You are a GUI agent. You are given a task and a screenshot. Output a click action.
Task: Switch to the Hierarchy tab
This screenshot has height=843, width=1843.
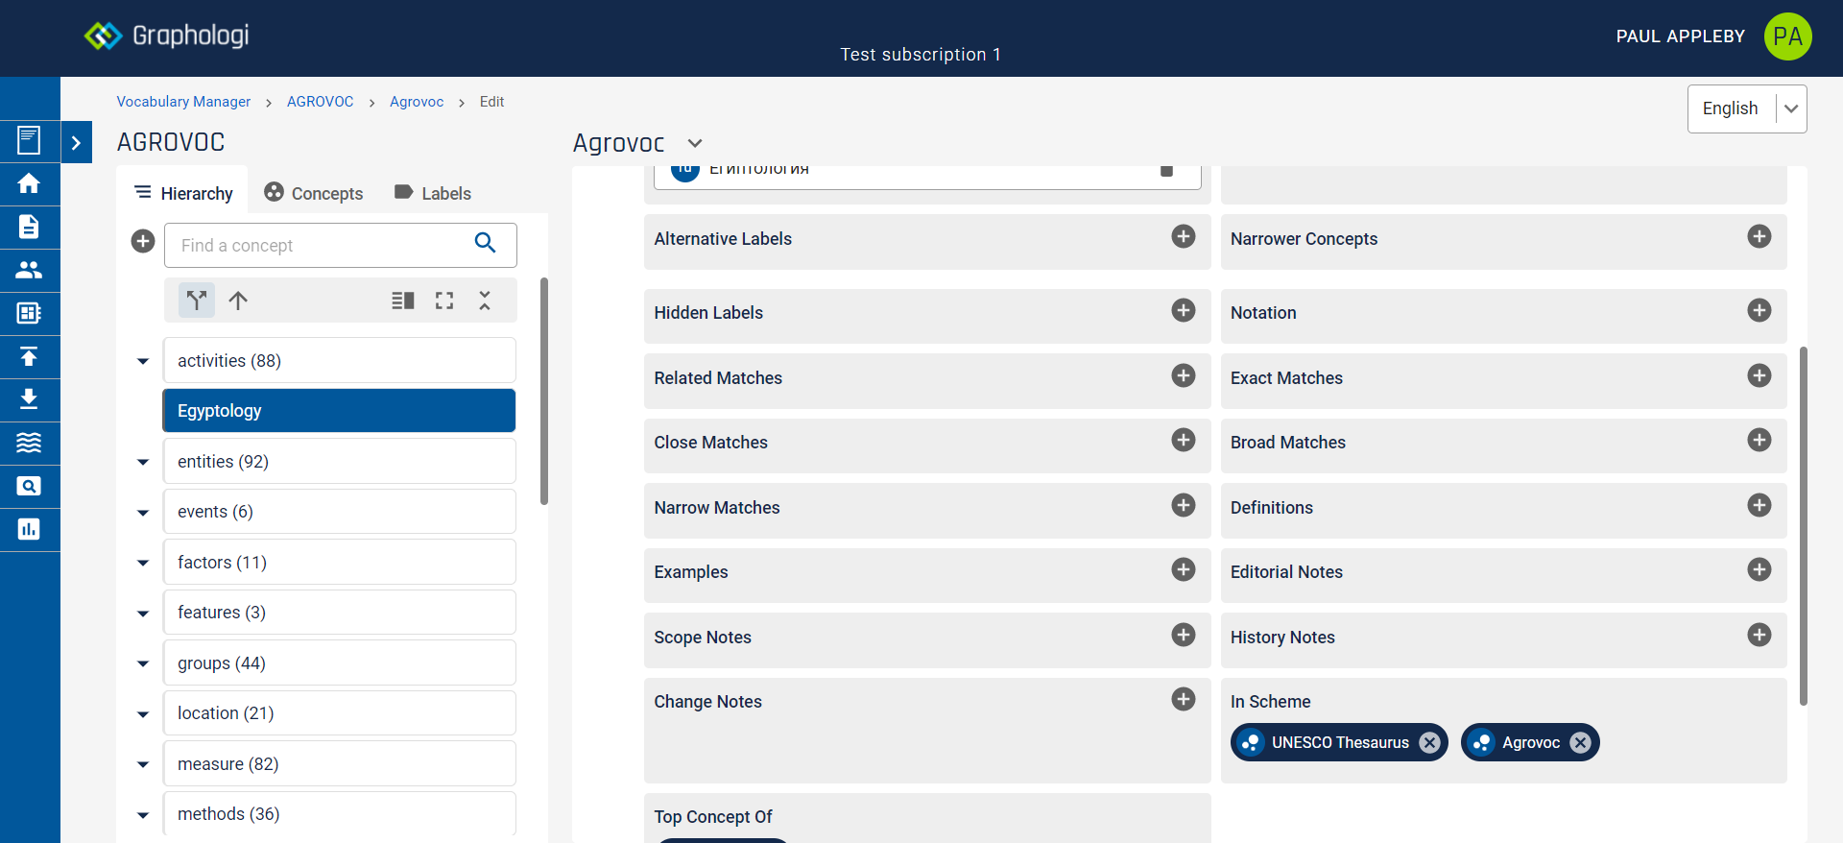183,193
